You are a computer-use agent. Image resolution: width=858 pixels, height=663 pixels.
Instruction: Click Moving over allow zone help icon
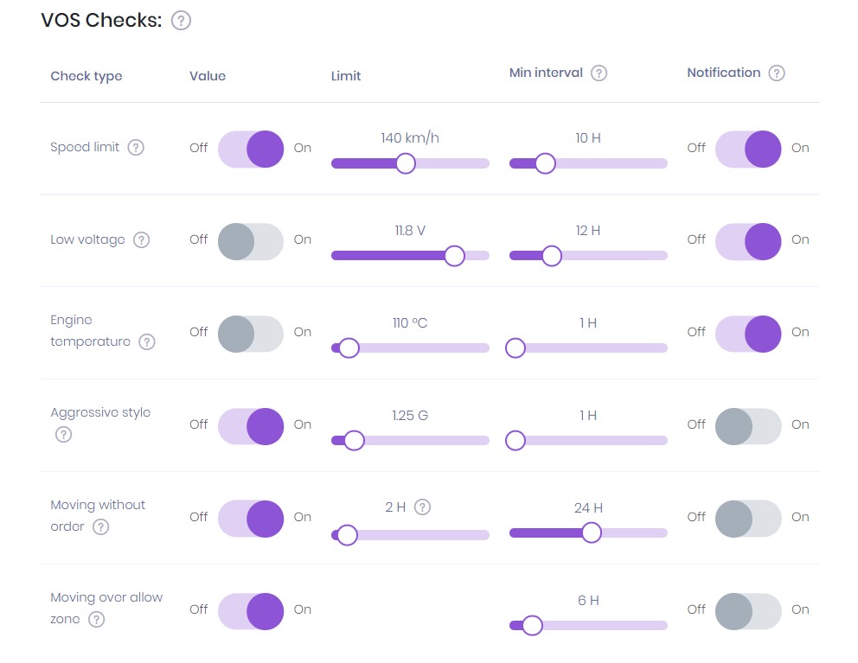(x=97, y=619)
